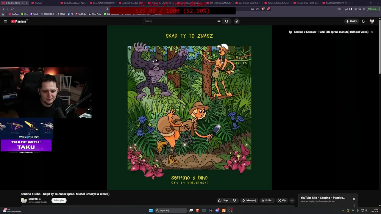The height and width of the screenshot is (214, 381).
Task: Go to the YouTube Premium home logo
Action: 19,21
